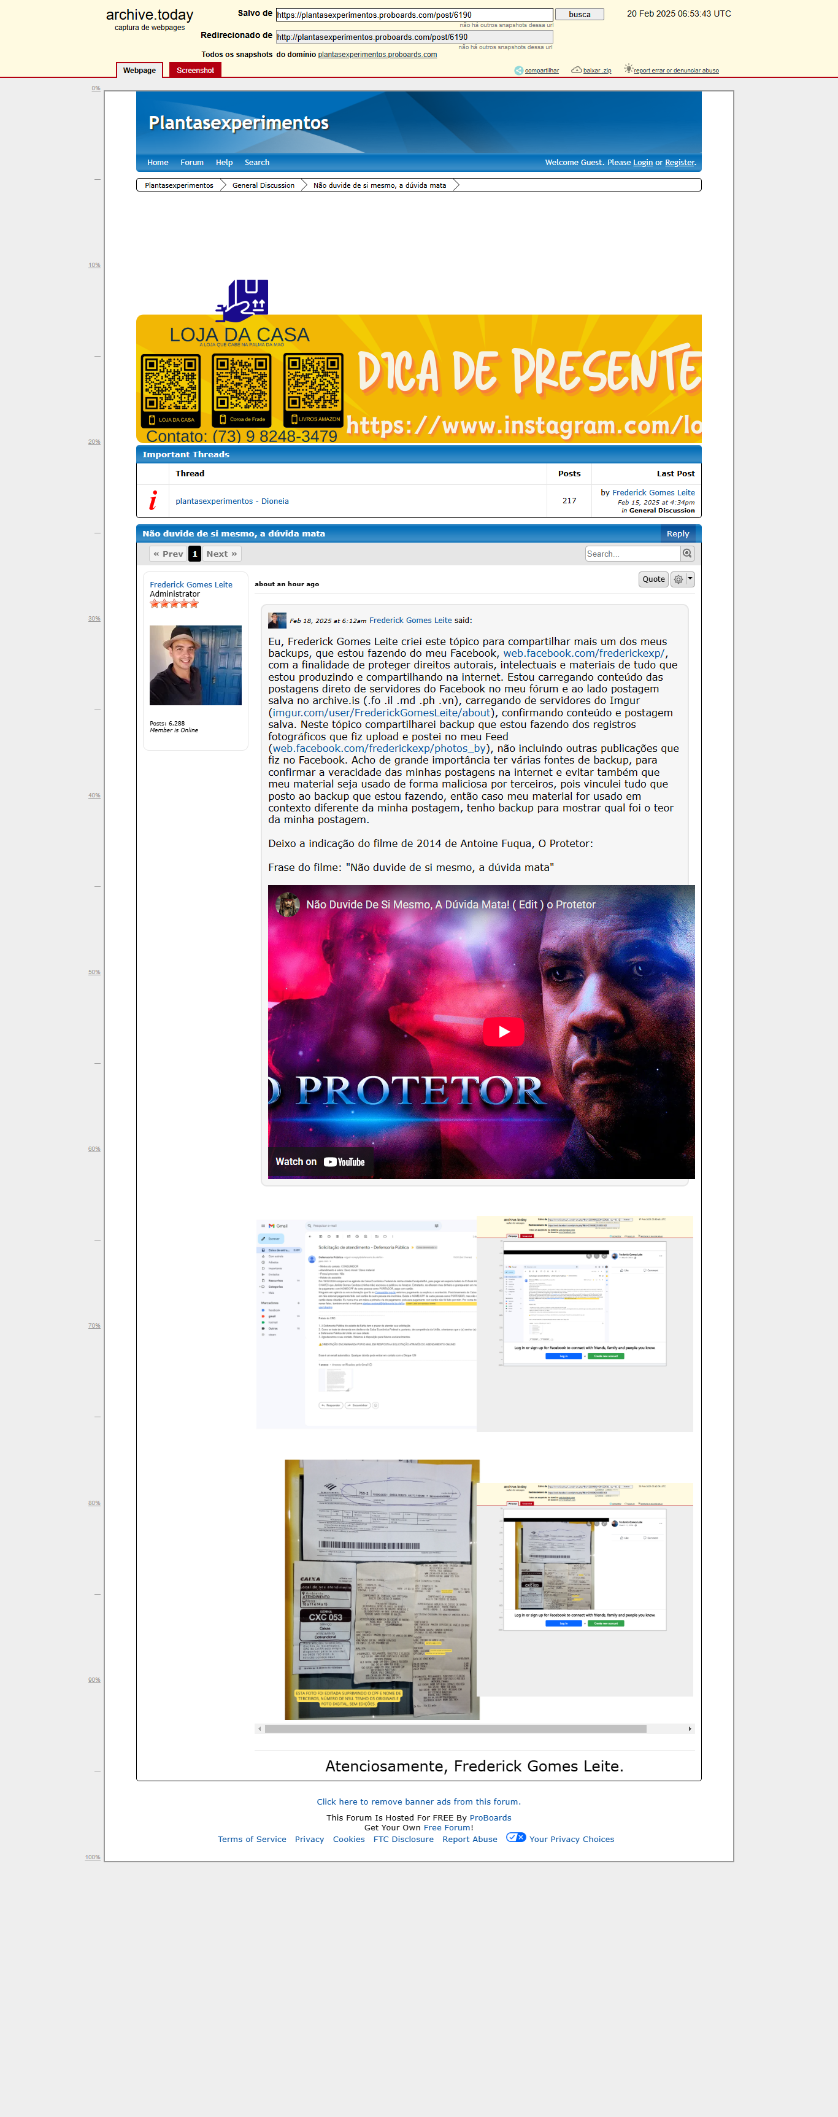
Task: Click the Frederick Gomes Leite author name
Action: tap(191, 584)
